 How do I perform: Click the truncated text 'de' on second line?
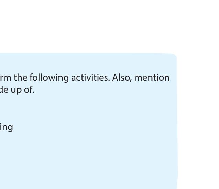coord(4,90)
